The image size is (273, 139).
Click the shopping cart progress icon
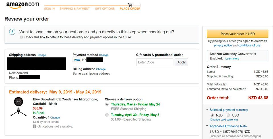130,5
